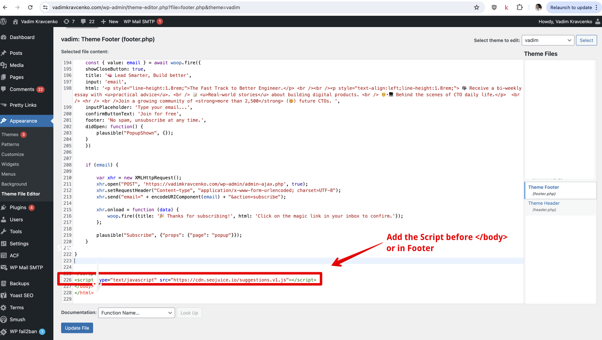Open the New menu in admin bar
The image size is (602, 340).
110,21
